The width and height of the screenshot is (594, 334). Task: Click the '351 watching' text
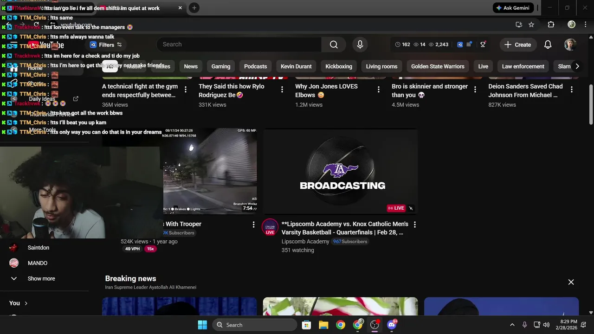point(297,250)
